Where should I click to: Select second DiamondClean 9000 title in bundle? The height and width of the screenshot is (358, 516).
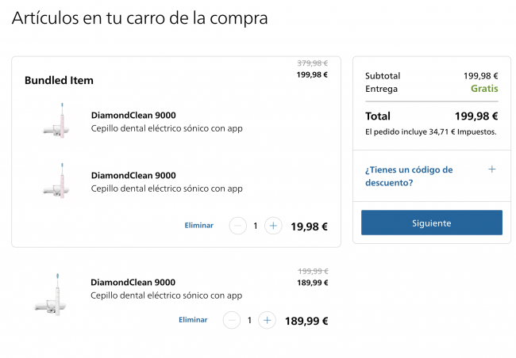(133, 175)
